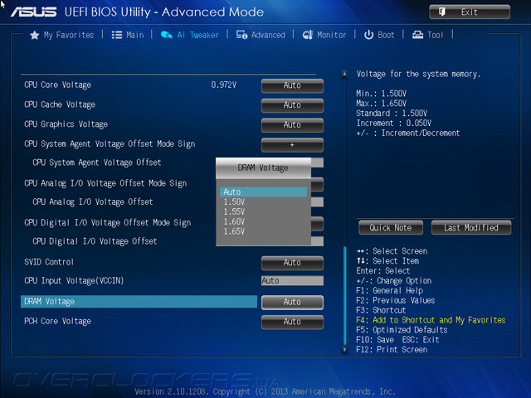531x398 pixels.
Task: Click the scrollbar up arrow
Action: click(344, 74)
